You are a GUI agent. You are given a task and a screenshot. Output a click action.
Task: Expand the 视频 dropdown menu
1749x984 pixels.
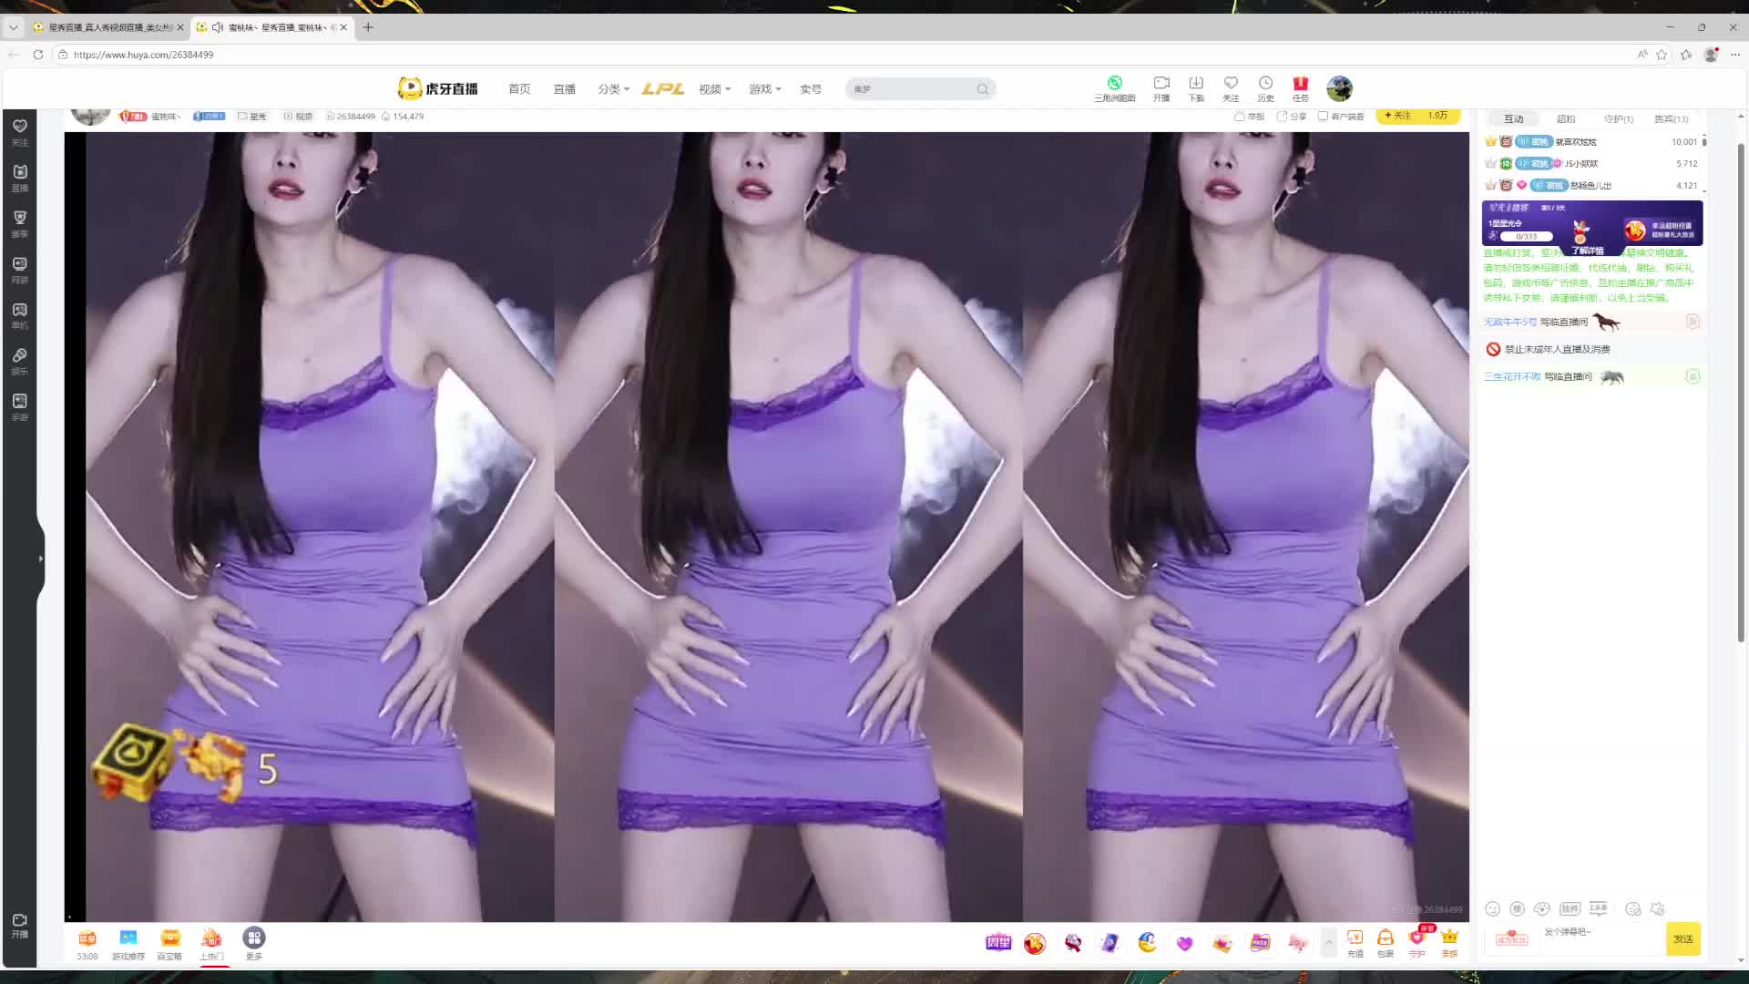click(x=714, y=88)
